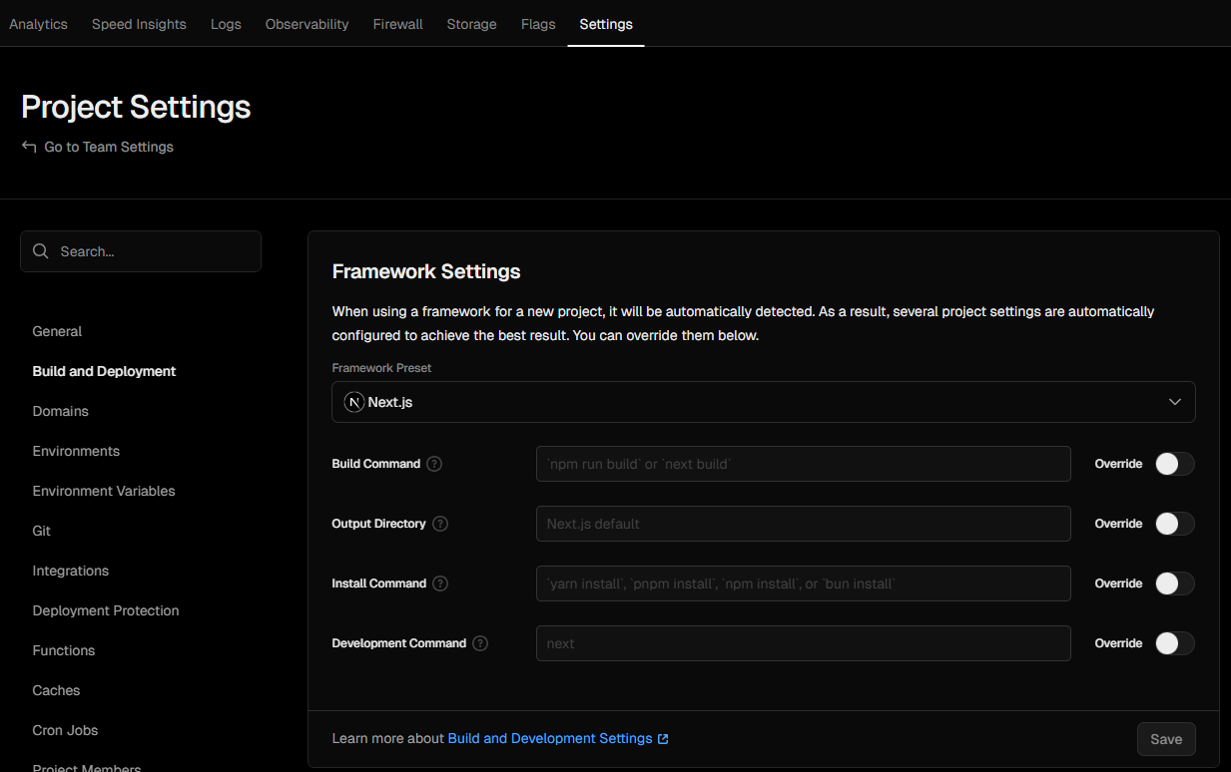The height and width of the screenshot is (772, 1231).
Task: Expand the Framework Preset dropdown chevron
Action: [x=1175, y=402]
